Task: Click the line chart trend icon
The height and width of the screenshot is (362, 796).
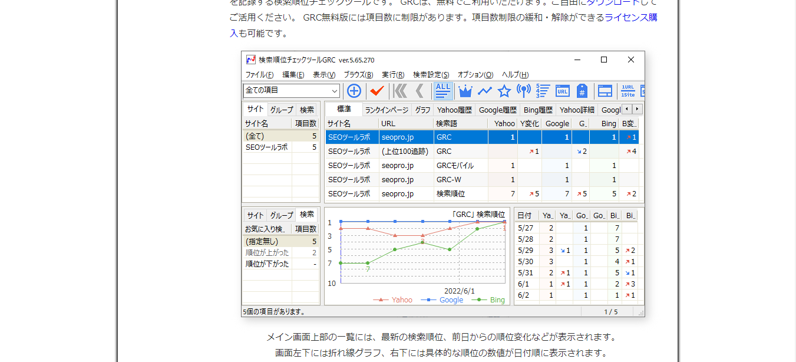Action: [x=484, y=91]
